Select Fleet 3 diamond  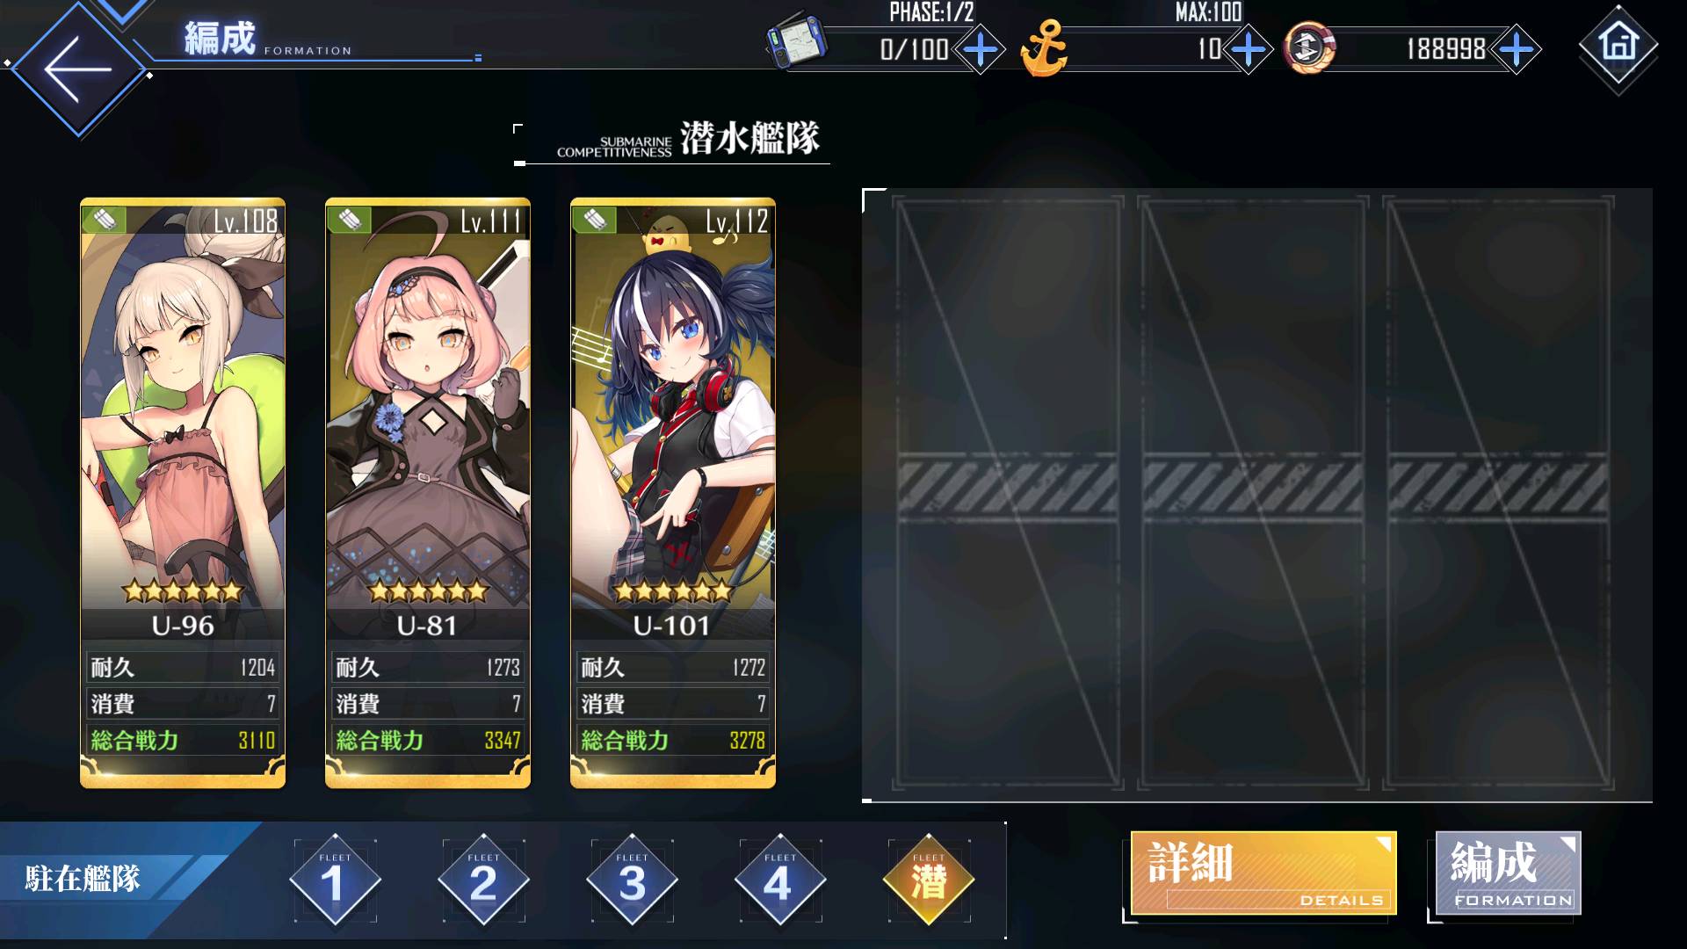point(632,880)
